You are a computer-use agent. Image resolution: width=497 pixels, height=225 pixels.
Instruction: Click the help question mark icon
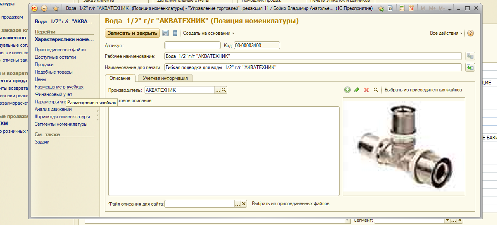pyautogui.click(x=470, y=33)
